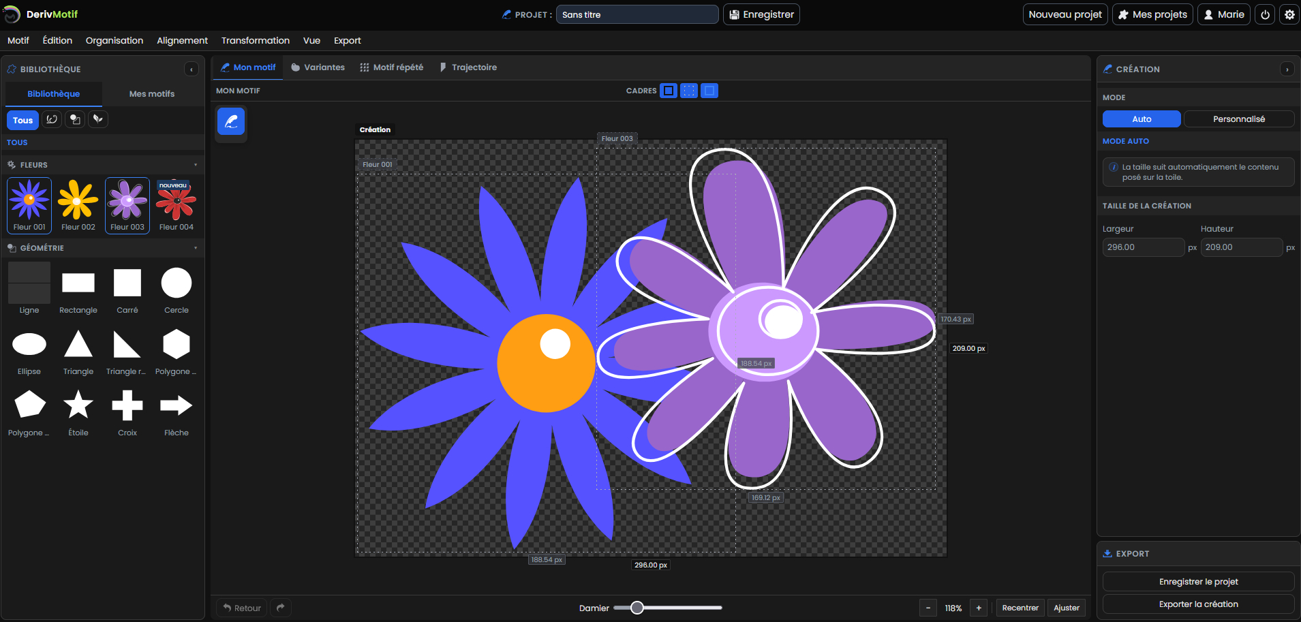Click the project title field
The image size is (1301, 622).
637,14
